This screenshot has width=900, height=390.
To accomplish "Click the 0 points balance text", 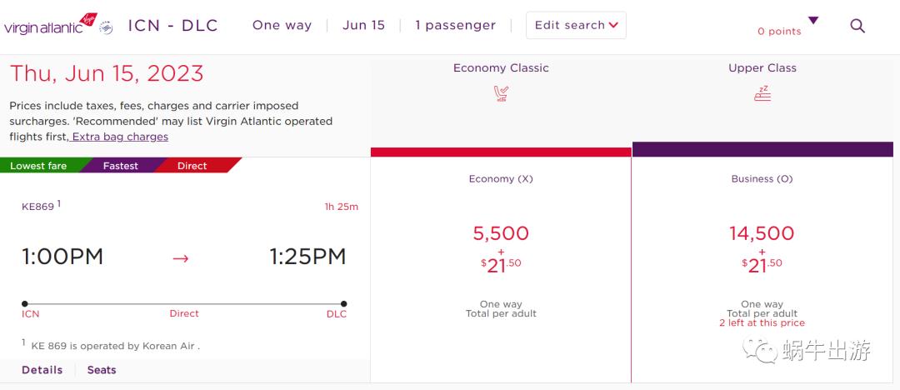I will tap(779, 32).
